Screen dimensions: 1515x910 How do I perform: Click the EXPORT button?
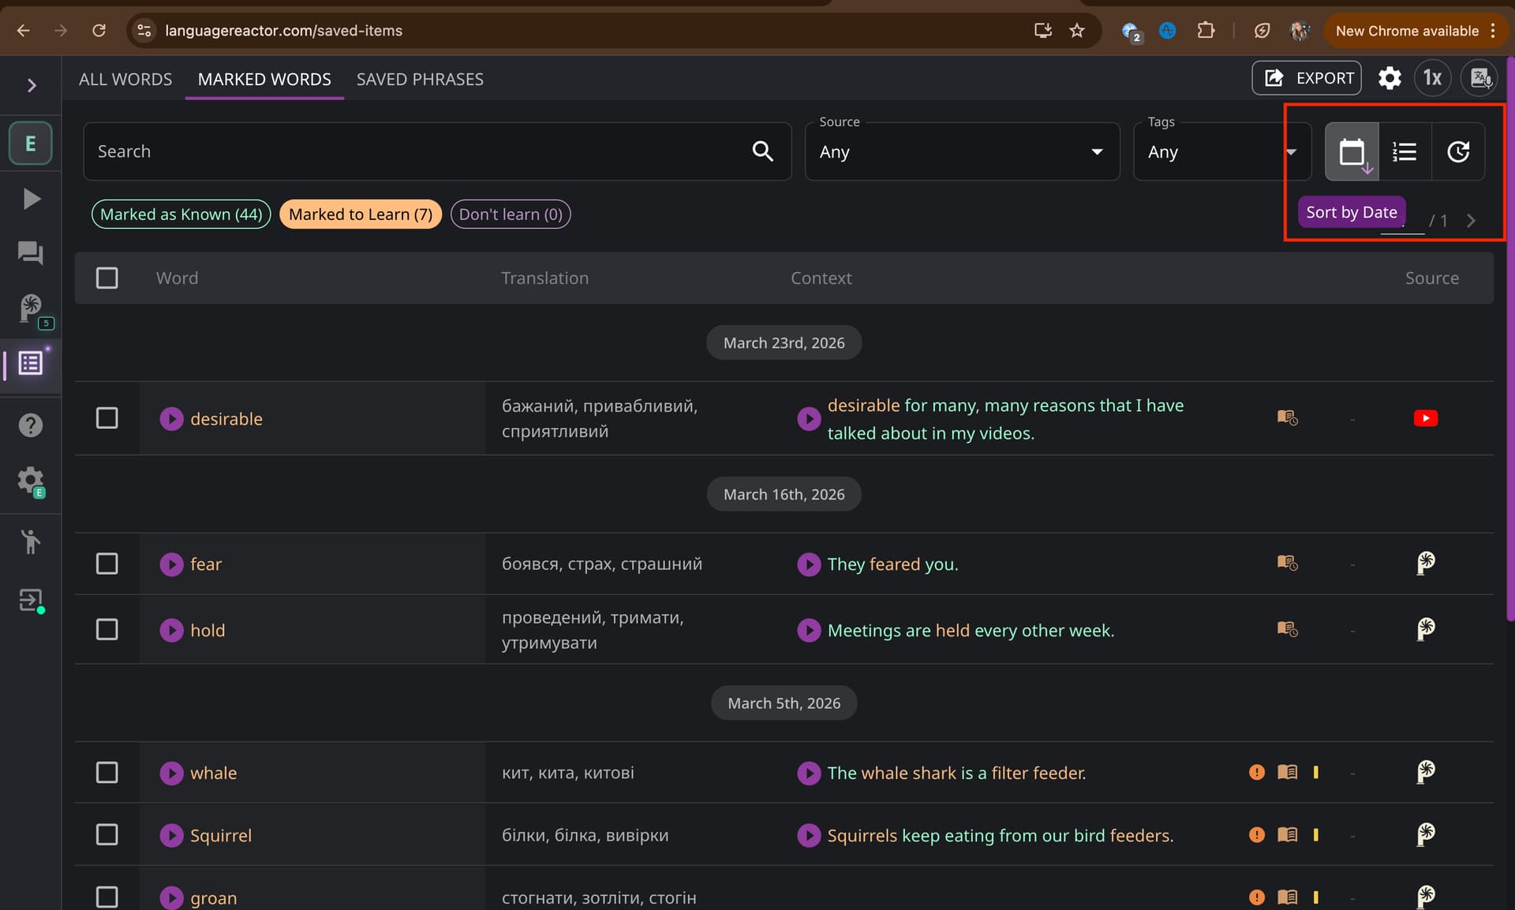[x=1306, y=78]
